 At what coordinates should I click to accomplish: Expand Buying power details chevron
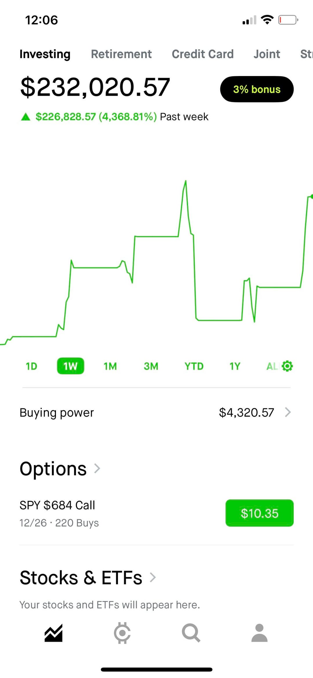coord(288,412)
